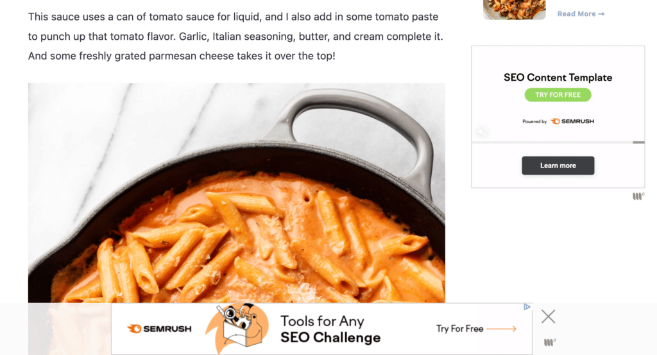The height and width of the screenshot is (355, 657).
Task: Click the Powered by label in ad
Action: tap(534, 121)
